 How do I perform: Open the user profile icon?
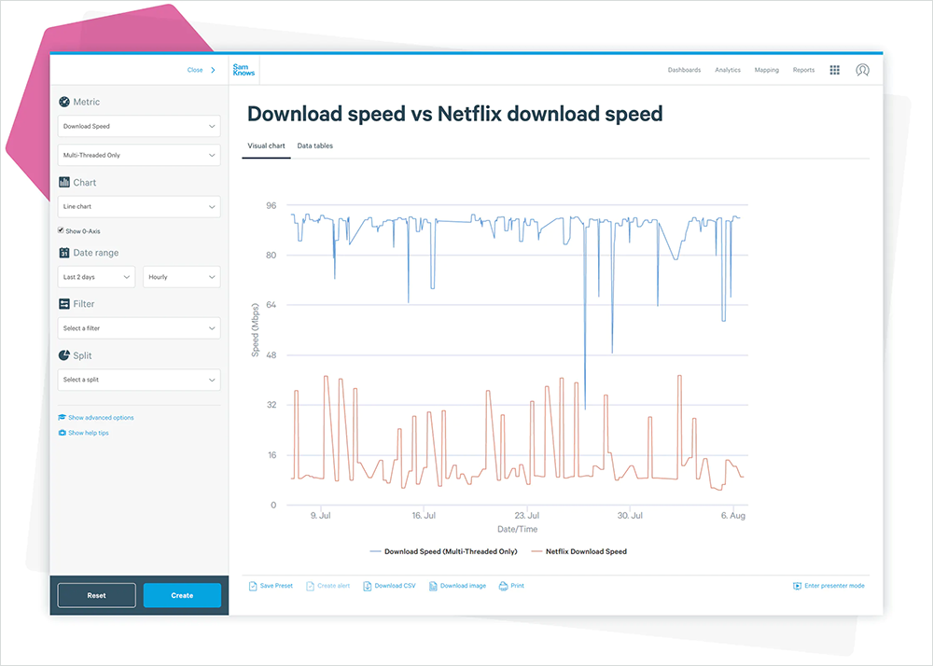coord(862,70)
